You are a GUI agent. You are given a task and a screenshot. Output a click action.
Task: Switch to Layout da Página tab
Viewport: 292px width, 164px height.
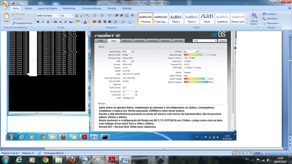pyautogui.click(x=47, y=8)
